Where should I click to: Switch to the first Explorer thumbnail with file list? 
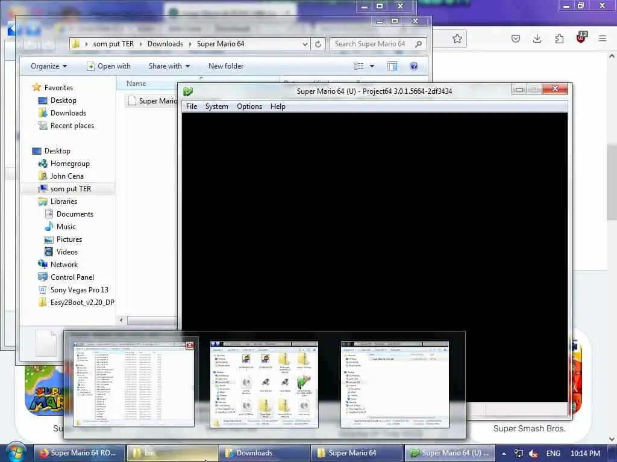[133, 384]
